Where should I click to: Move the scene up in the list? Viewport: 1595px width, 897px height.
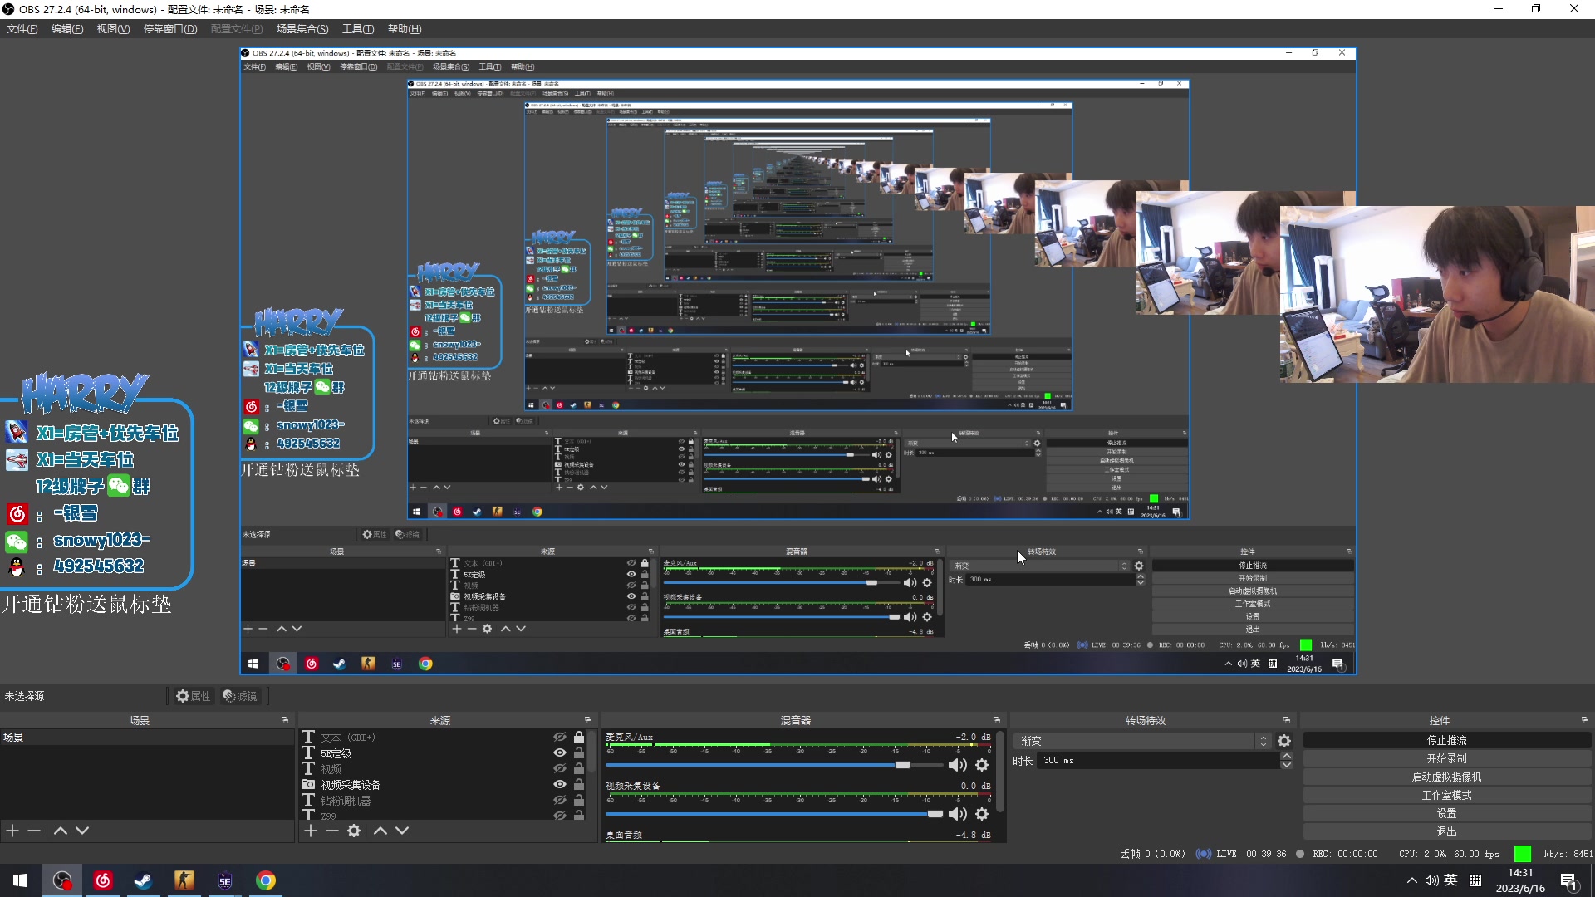(x=61, y=831)
